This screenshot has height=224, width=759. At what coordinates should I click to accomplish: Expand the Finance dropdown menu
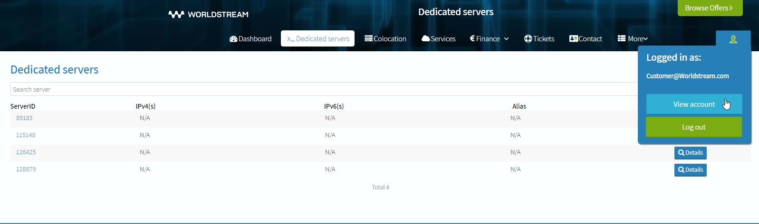tap(489, 39)
